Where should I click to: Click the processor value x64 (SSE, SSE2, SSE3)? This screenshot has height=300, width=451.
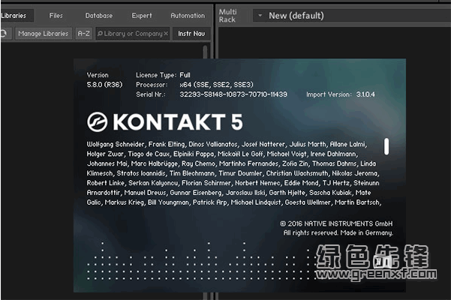pyautogui.click(x=216, y=85)
